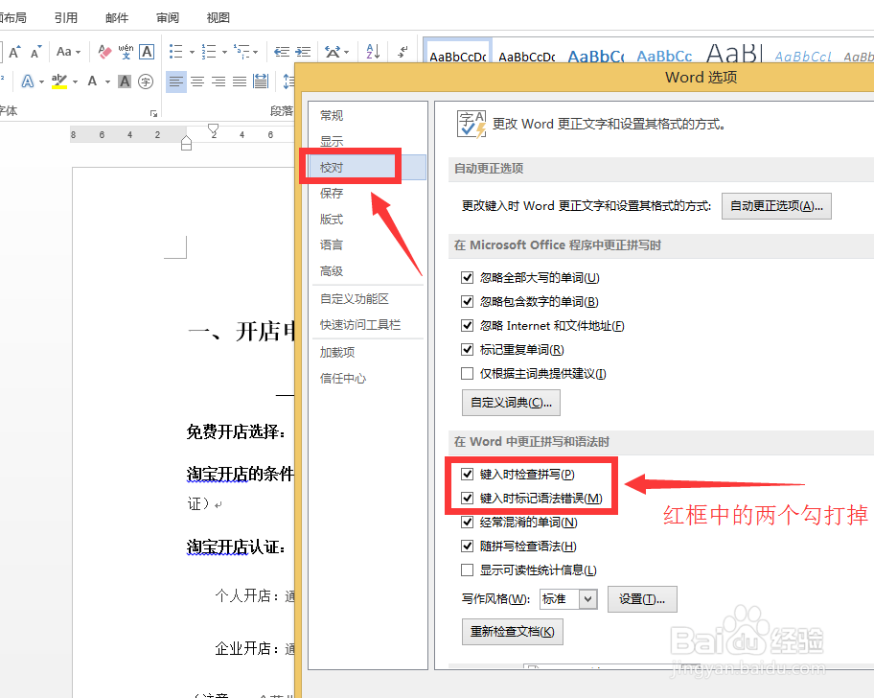The height and width of the screenshot is (698, 874).
Task: Select 校对 in options sidebar
Action: pos(368,167)
